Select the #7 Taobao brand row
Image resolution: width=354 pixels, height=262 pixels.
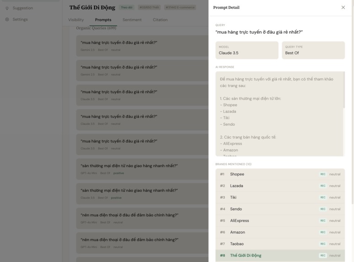280,244
